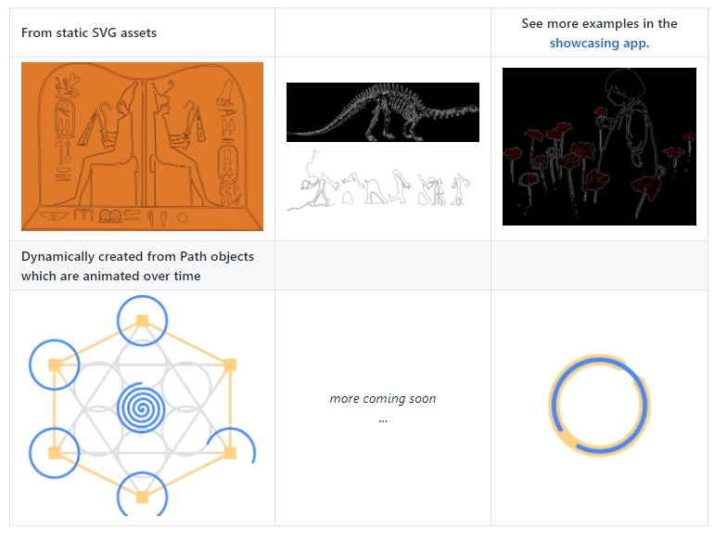The height and width of the screenshot is (542, 714).
Task: Click 'See more examples in the' text
Action: [x=599, y=24]
